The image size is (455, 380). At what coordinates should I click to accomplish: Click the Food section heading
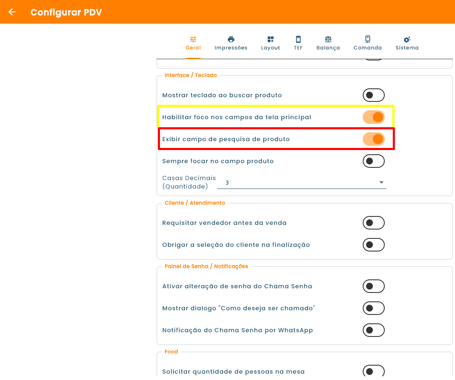(x=171, y=352)
